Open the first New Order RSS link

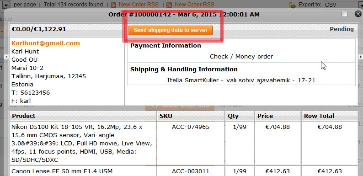tap(139, 5)
